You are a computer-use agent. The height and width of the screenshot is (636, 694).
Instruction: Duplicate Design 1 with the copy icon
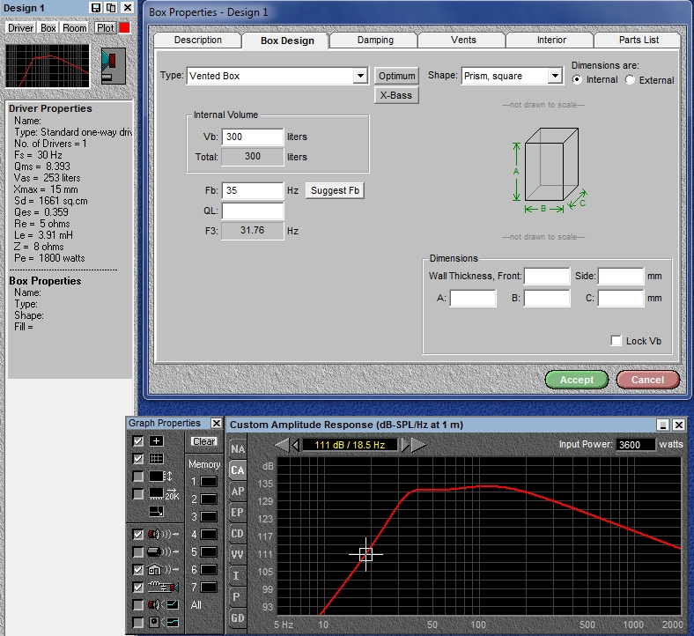(x=111, y=8)
